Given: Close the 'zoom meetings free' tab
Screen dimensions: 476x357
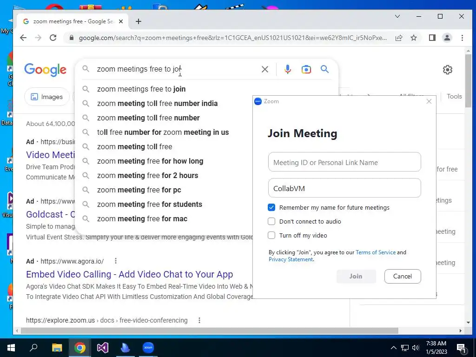Looking at the screenshot, I should pos(121,21).
